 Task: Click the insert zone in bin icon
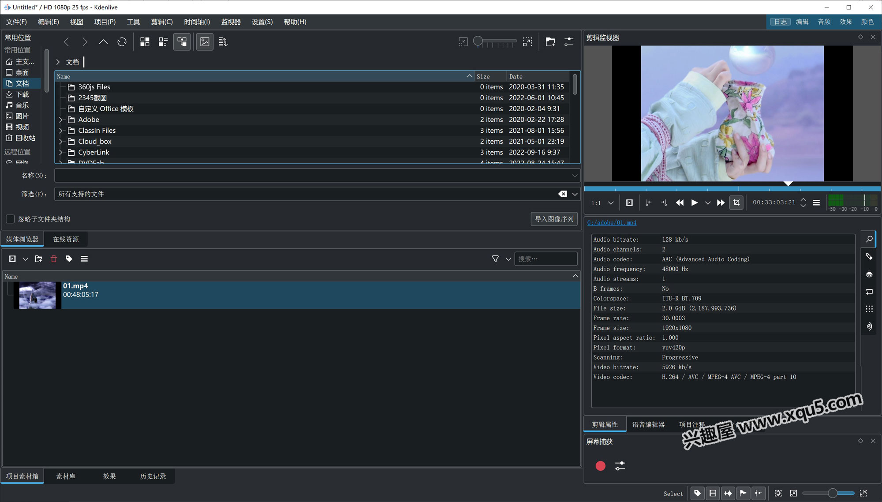(629, 202)
